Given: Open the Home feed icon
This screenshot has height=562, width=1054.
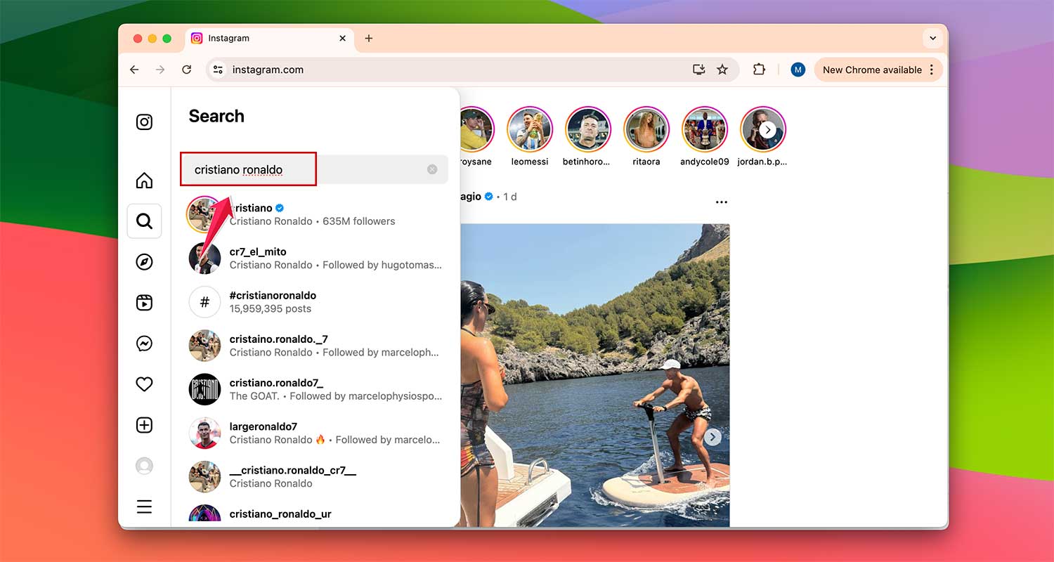Looking at the screenshot, I should 144,181.
